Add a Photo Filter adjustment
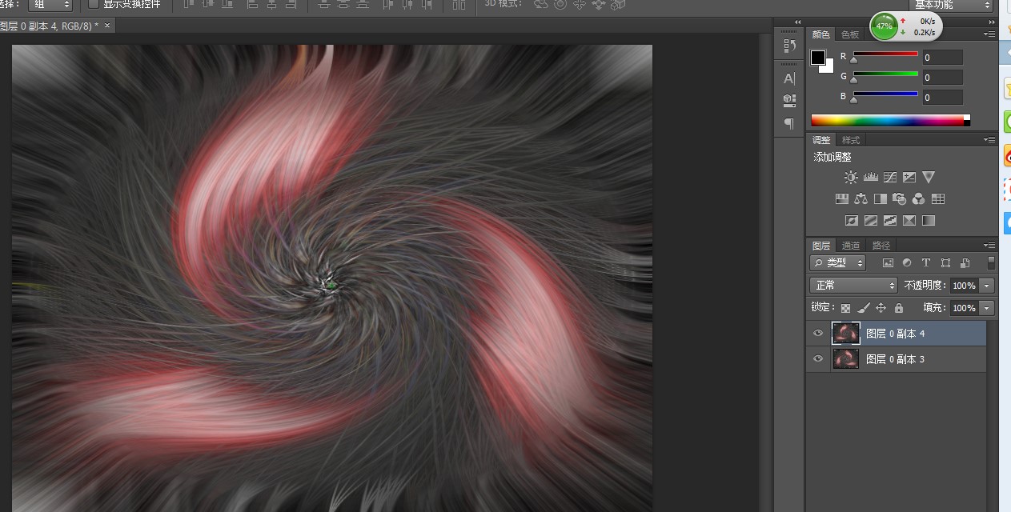1011x512 pixels. pos(899,199)
